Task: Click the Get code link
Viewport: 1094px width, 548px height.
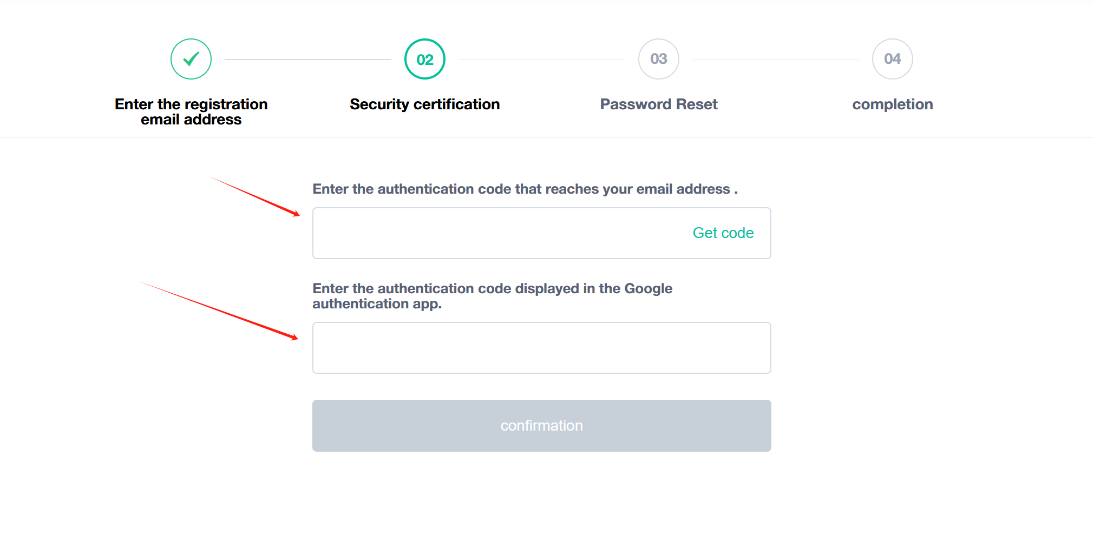Action: (x=723, y=233)
